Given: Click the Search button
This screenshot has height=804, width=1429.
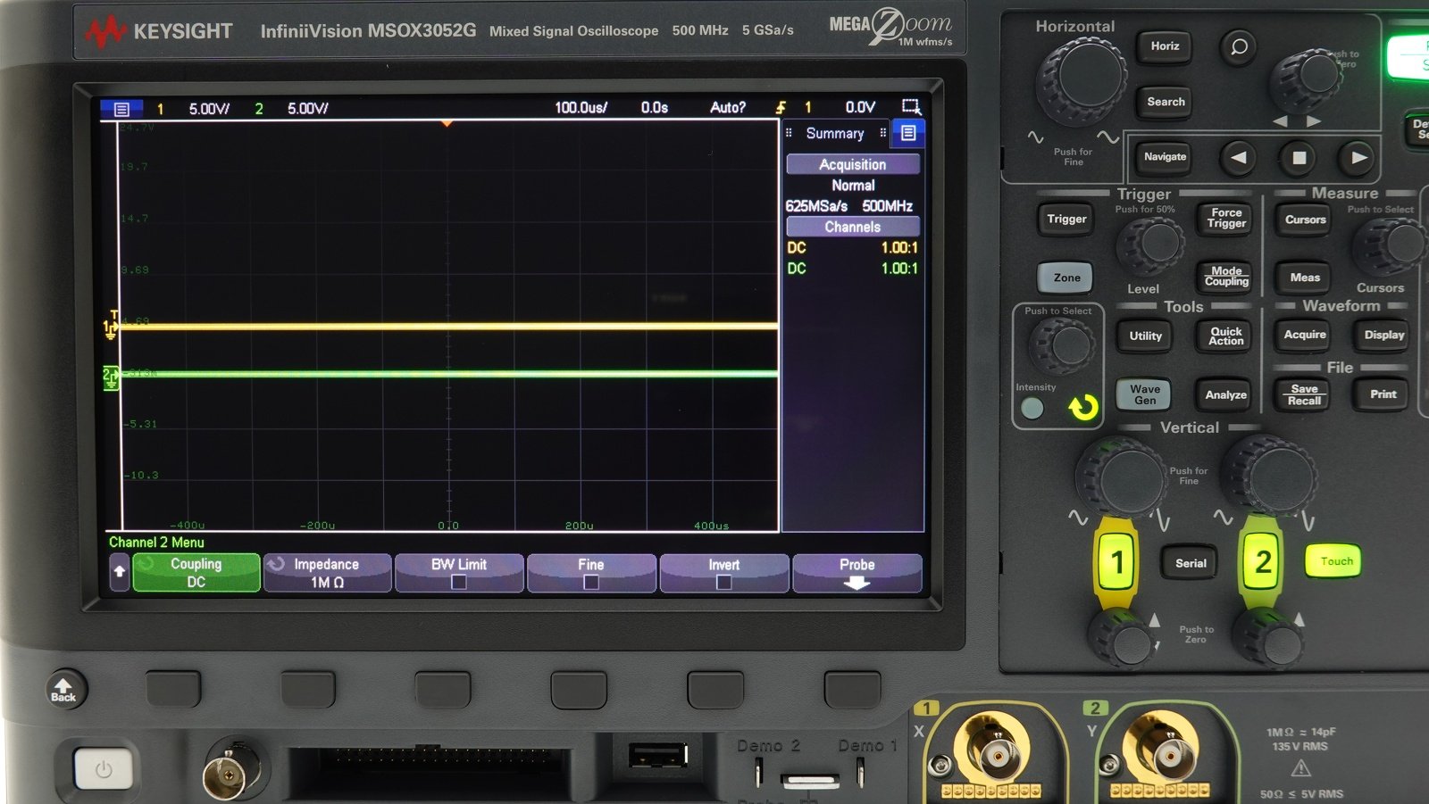Looking at the screenshot, I should [1166, 102].
